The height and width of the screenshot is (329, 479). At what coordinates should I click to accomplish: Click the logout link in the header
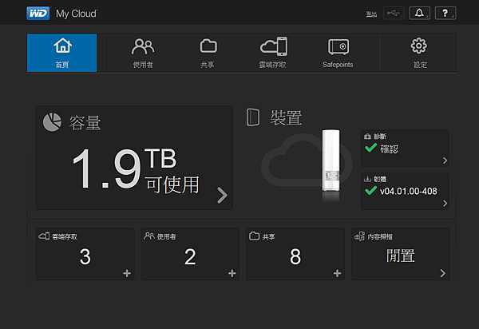tap(371, 14)
